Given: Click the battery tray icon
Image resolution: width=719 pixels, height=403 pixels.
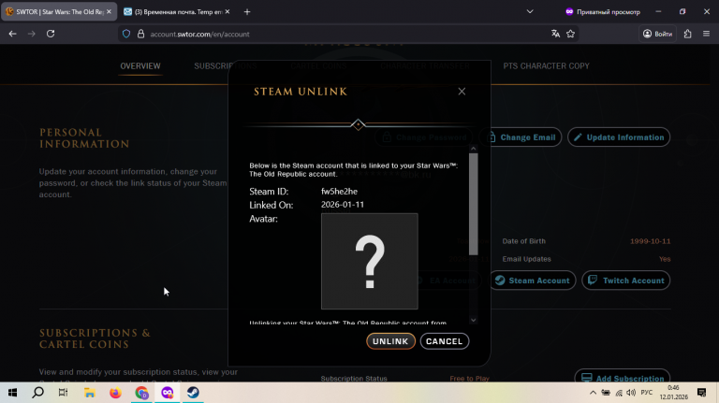Looking at the screenshot, I should point(606,393).
